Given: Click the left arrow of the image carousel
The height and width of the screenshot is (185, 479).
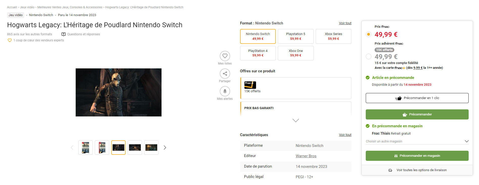Looking at the screenshot, I should [x=72, y=148].
